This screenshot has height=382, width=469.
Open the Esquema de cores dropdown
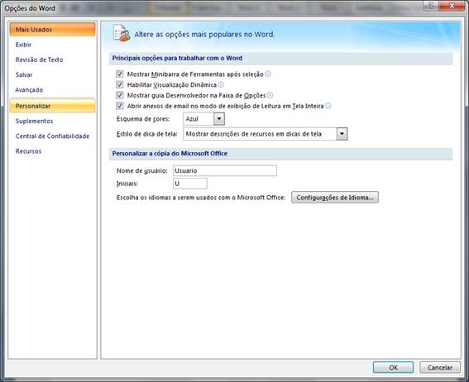tap(219, 119)
